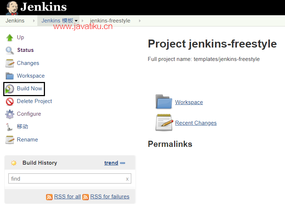The width and height of the screenshot is (285, 214).
Task: Click the large Recent Changes notepad icon
Action: (x=164, y=123)
